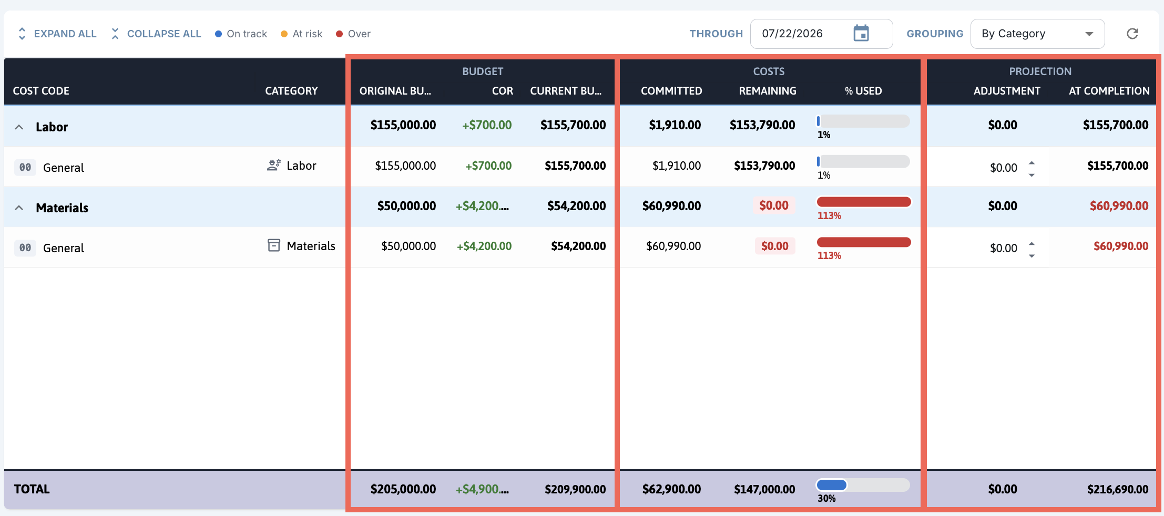Click the refresh icon
The height and width of the screenshot is (516, 1164).
pyautogui.click(x=1132, y=34)
